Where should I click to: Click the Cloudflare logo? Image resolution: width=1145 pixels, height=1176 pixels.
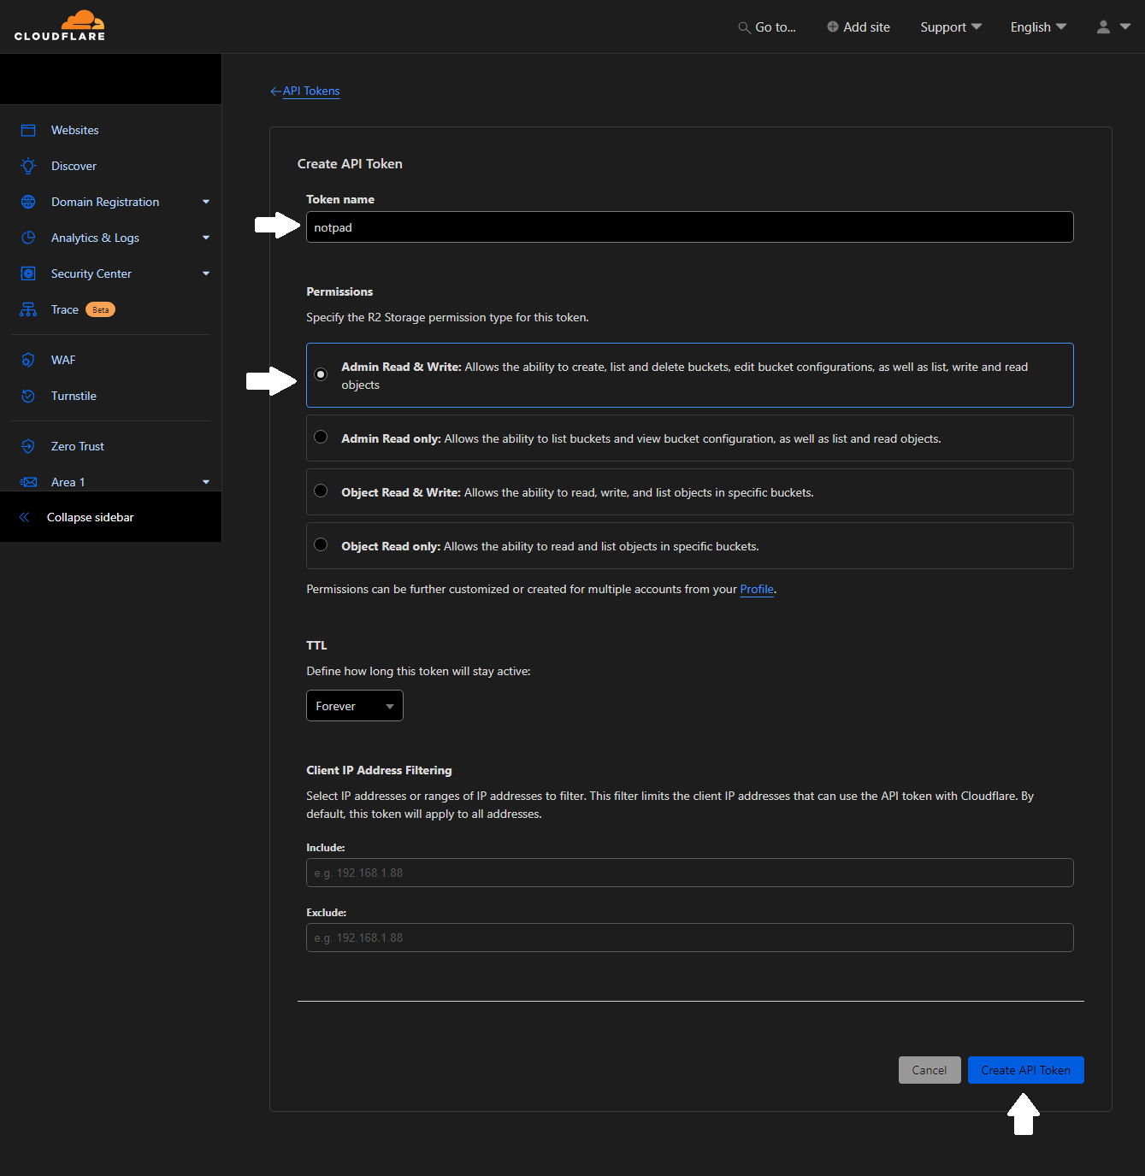coord(59,26)
